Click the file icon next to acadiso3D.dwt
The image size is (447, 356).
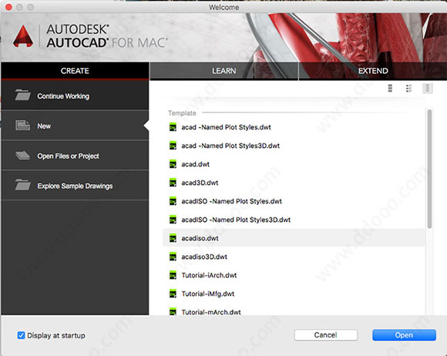[173, 257]
